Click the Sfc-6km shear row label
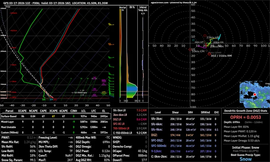The height and width of the screenshot is (162, 270). (x=157, y=124)
